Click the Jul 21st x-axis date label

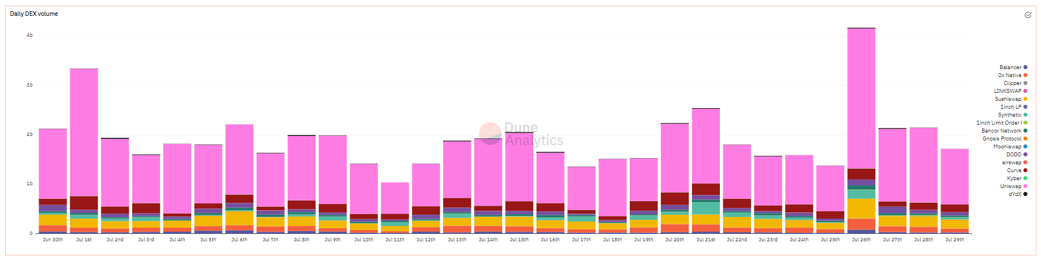[x=706, y=240]
